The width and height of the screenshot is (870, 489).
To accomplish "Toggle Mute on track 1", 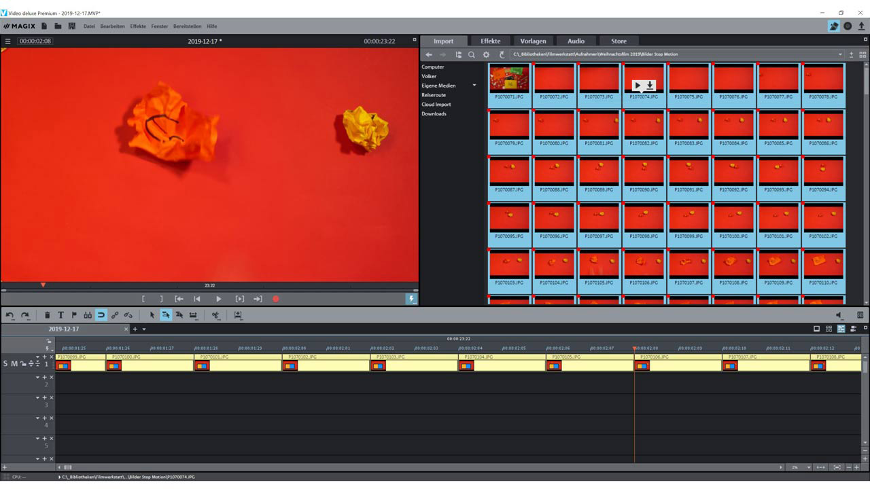I will click(x=14, y=364).
